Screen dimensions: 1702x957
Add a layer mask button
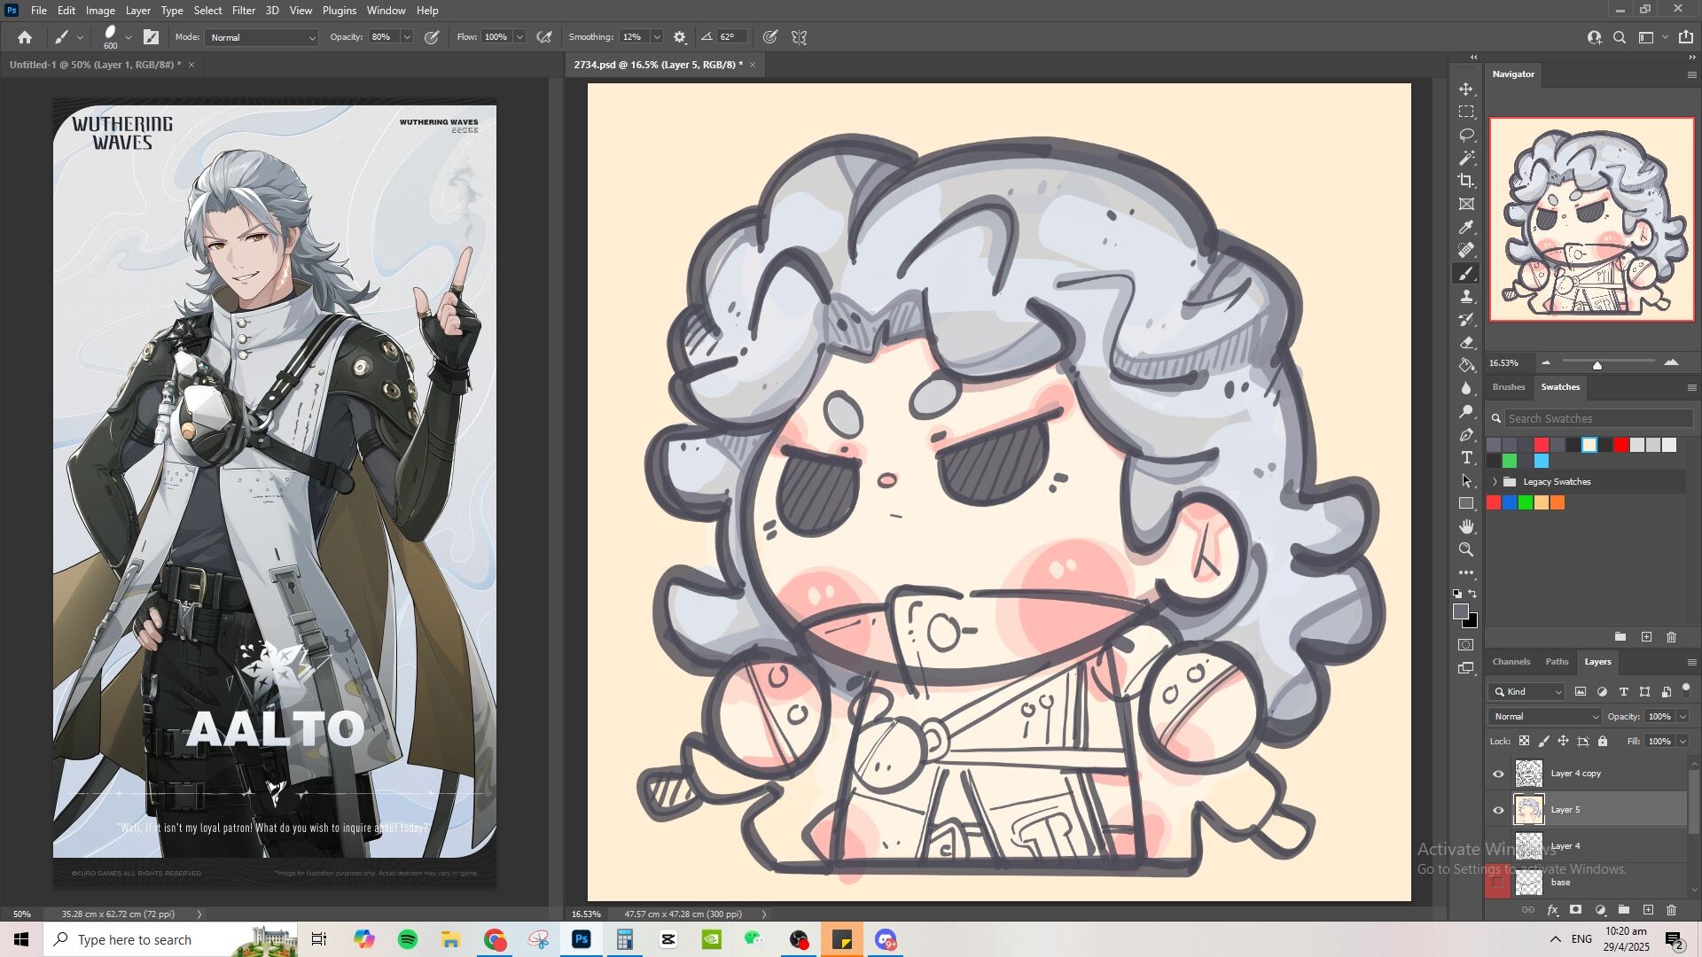pos(1575,910)
